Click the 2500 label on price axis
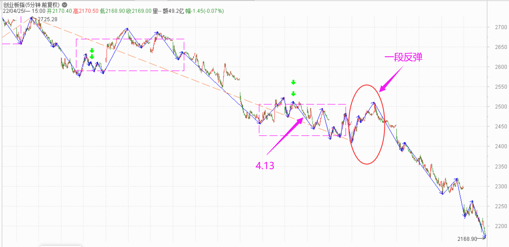 pos(501,107)
